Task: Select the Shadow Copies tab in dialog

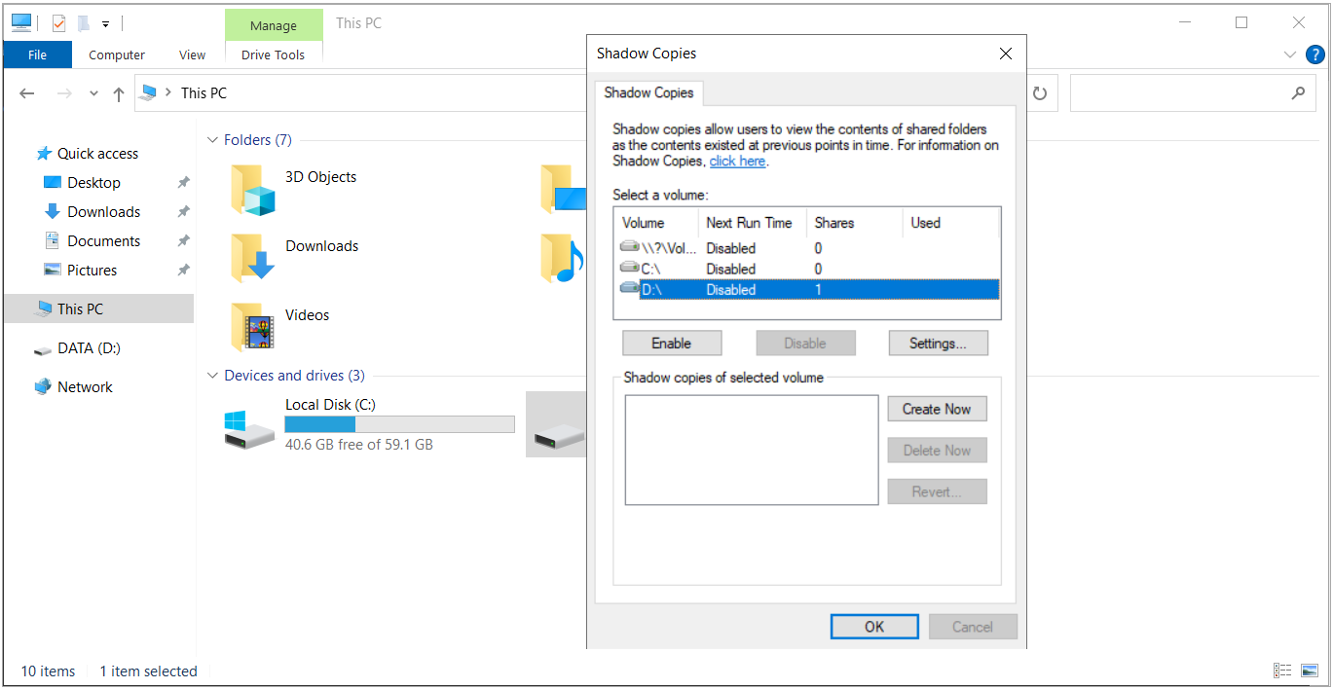Action: coord(648,93)
